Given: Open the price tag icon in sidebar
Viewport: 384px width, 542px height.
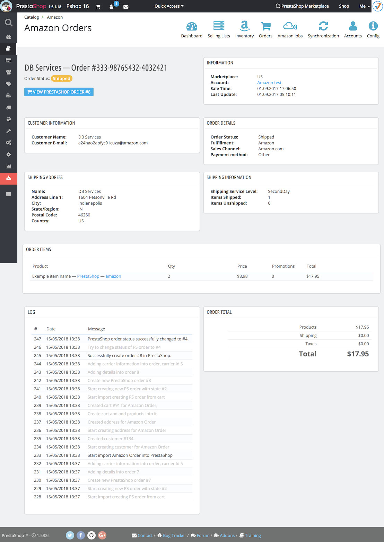Looking at the screenshot, I should point(9,84).
